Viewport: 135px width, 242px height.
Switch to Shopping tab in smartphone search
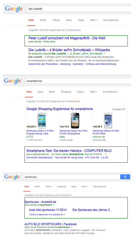click(66, 92)
